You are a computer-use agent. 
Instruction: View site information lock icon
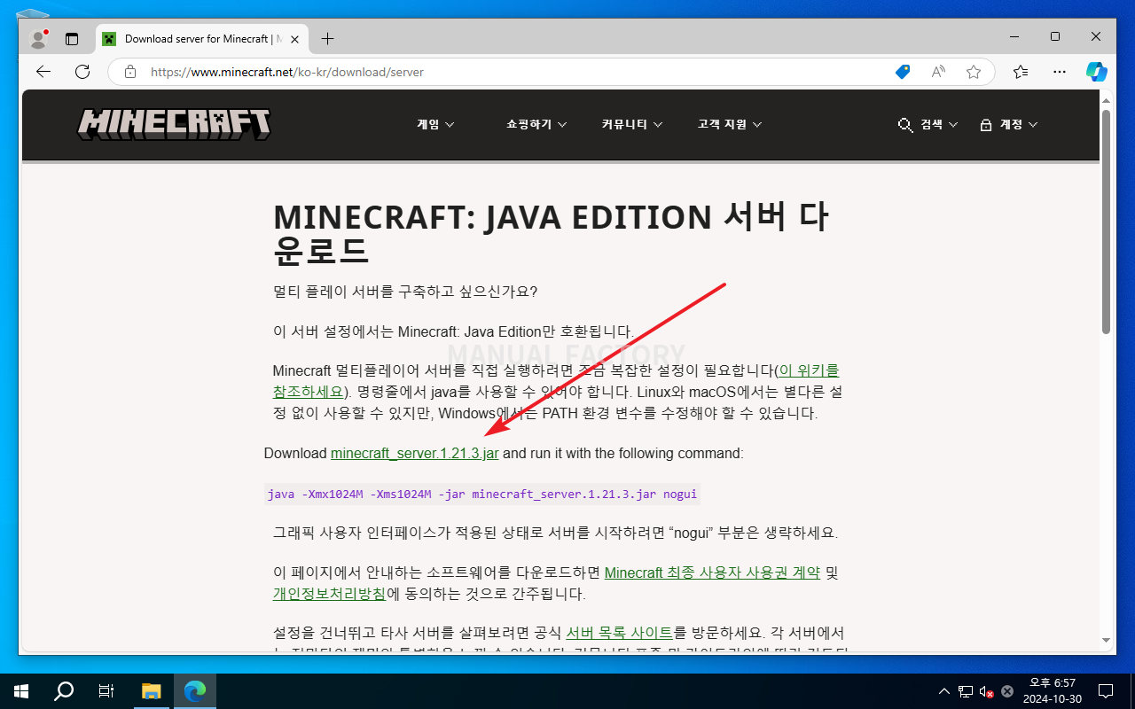(x=130, y=72)
